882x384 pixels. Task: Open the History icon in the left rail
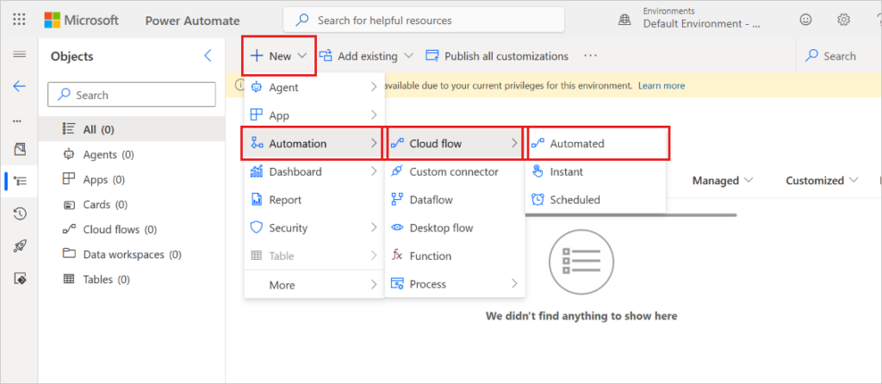coord(19,213)
